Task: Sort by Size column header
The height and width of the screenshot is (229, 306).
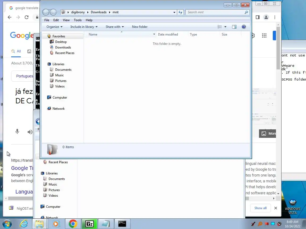Action: (224, 34)
